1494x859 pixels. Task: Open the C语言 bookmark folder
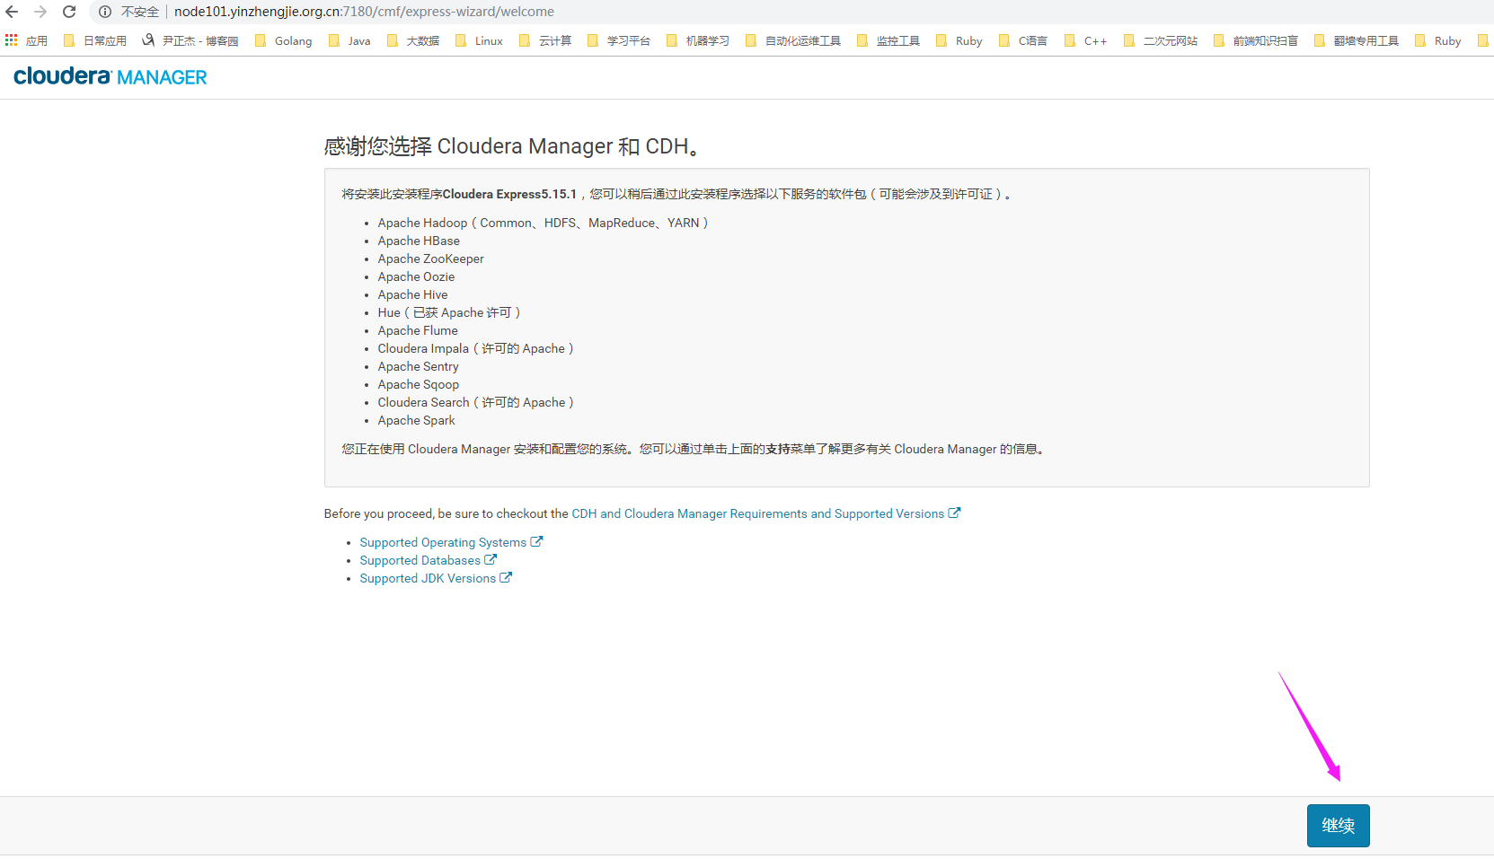click(x=1023, y=40)
